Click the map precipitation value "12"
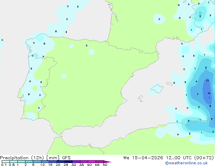The height and width of the screenshot is (166, 215). click(x=207, y=81)
